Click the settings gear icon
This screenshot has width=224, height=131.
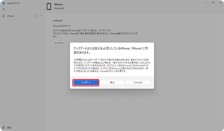point(3,128)
